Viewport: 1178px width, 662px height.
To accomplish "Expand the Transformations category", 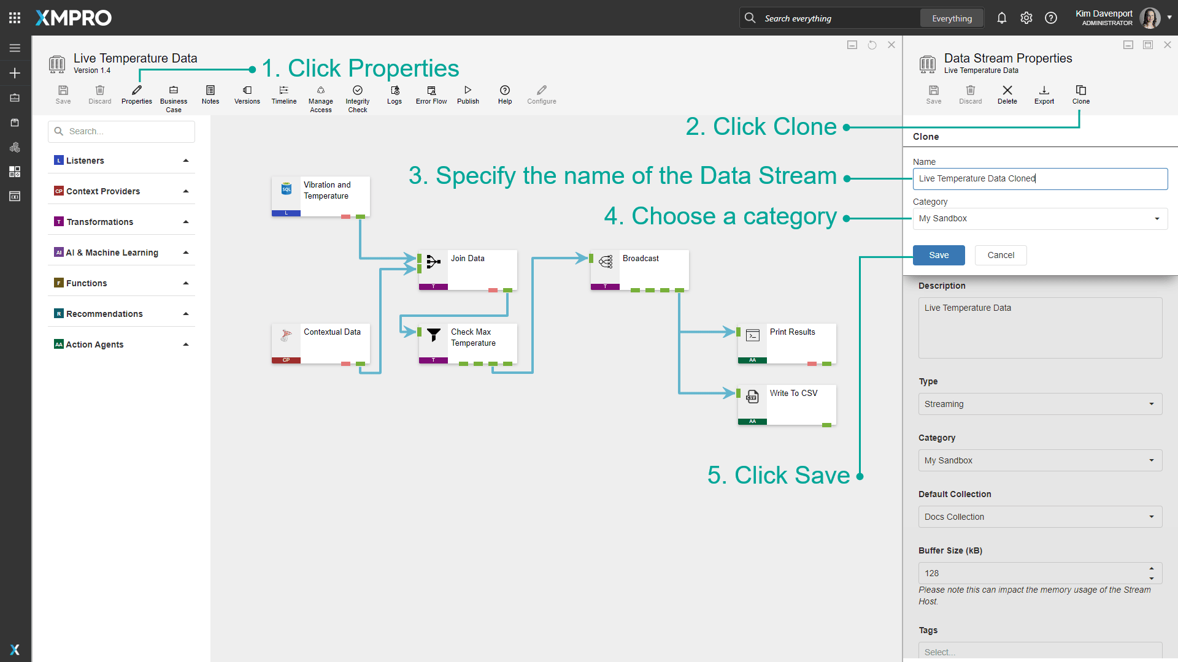I will [186, 221].
